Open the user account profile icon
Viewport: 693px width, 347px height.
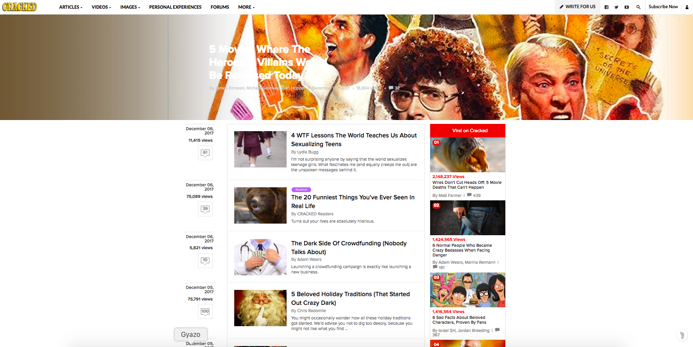[x=687, y=7]
